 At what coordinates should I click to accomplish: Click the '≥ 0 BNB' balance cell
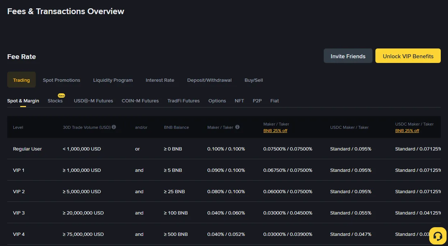(173, 149)
